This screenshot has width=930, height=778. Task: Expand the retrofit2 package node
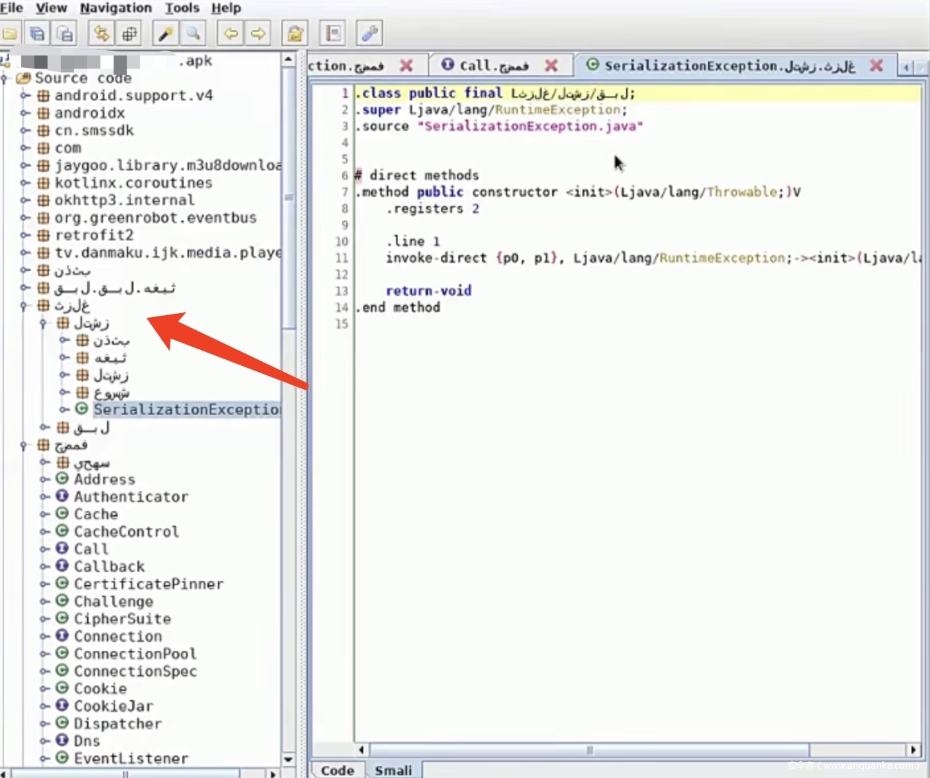pyautogui.click(x=25, y=235)
